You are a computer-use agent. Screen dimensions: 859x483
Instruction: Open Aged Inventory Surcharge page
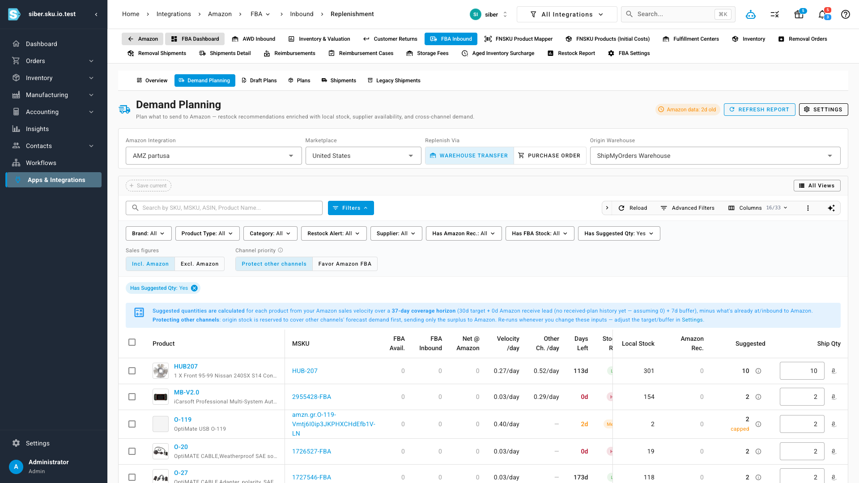coord(498,53)
